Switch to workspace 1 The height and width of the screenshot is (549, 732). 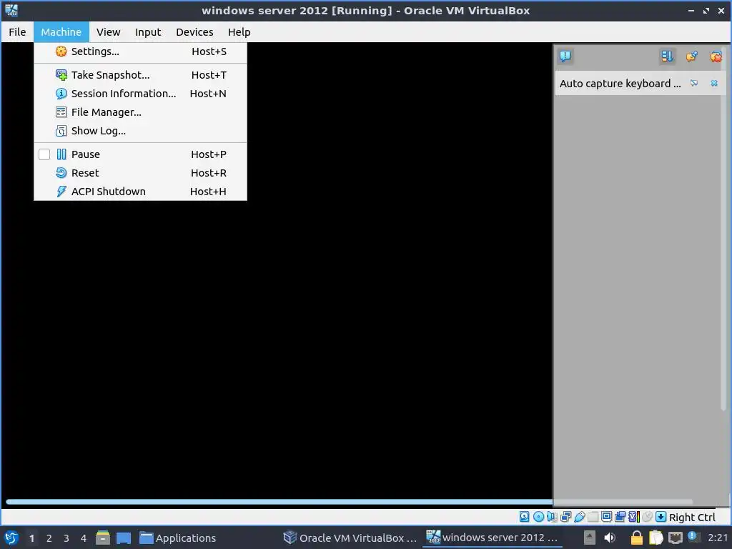click(x=31, y=538)
